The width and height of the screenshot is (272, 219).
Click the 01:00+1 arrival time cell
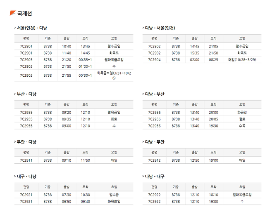coord(85,66)
